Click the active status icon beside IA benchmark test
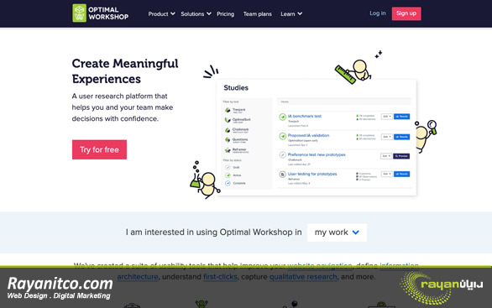 point(283,117)
